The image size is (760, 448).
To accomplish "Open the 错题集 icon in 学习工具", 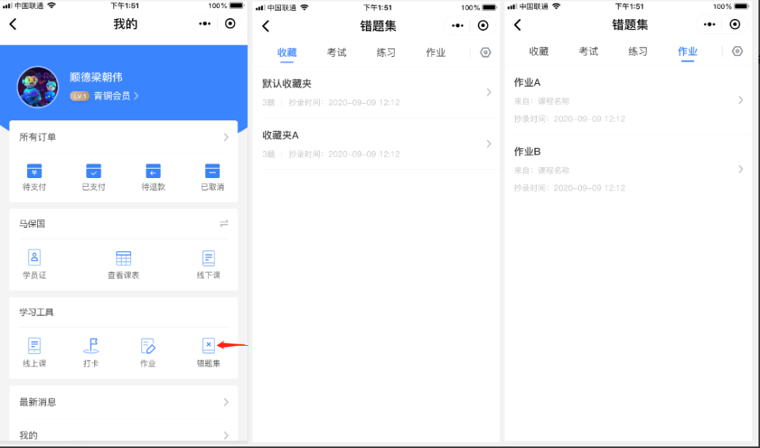I will [208, 346].
